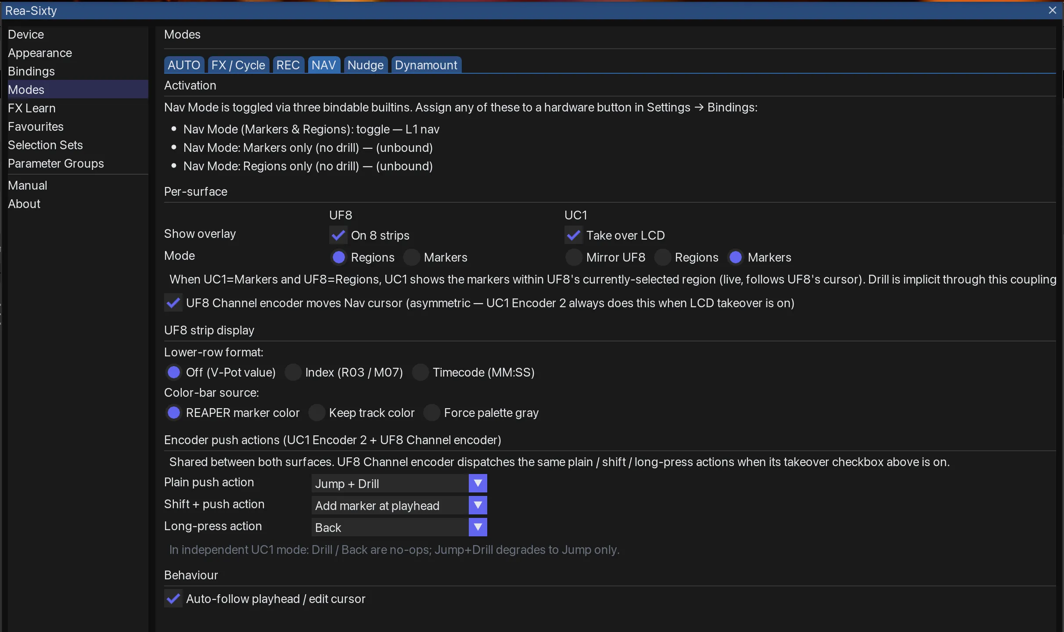The width and height of the screenshot is (1064, 632).
Task: Choose Force palette gray option
Action: click(431, 413)
